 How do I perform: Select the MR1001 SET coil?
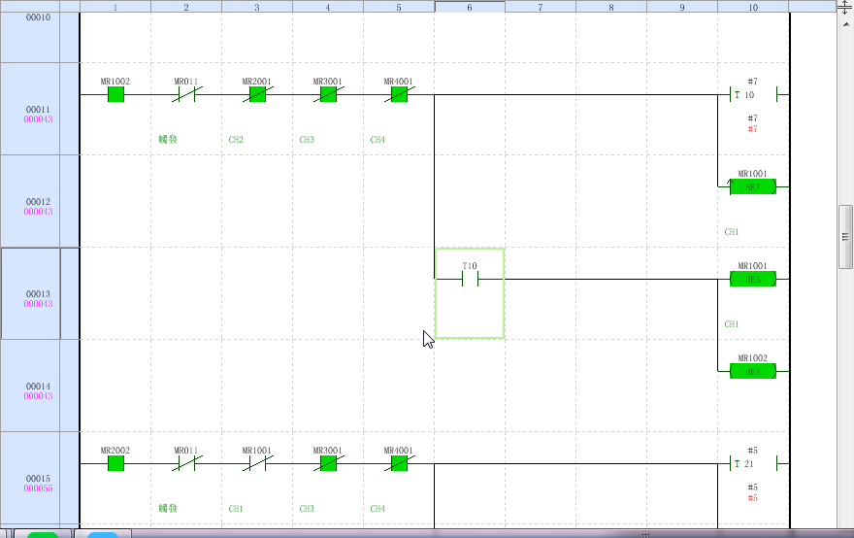coord(752,187)
